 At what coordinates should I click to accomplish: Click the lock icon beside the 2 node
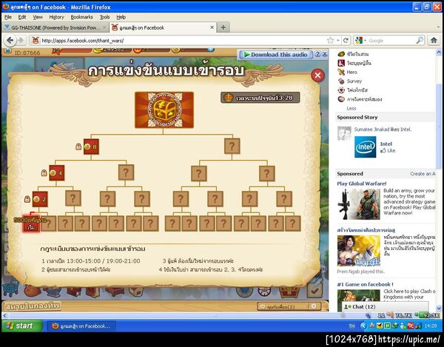(x=27, y=199)
